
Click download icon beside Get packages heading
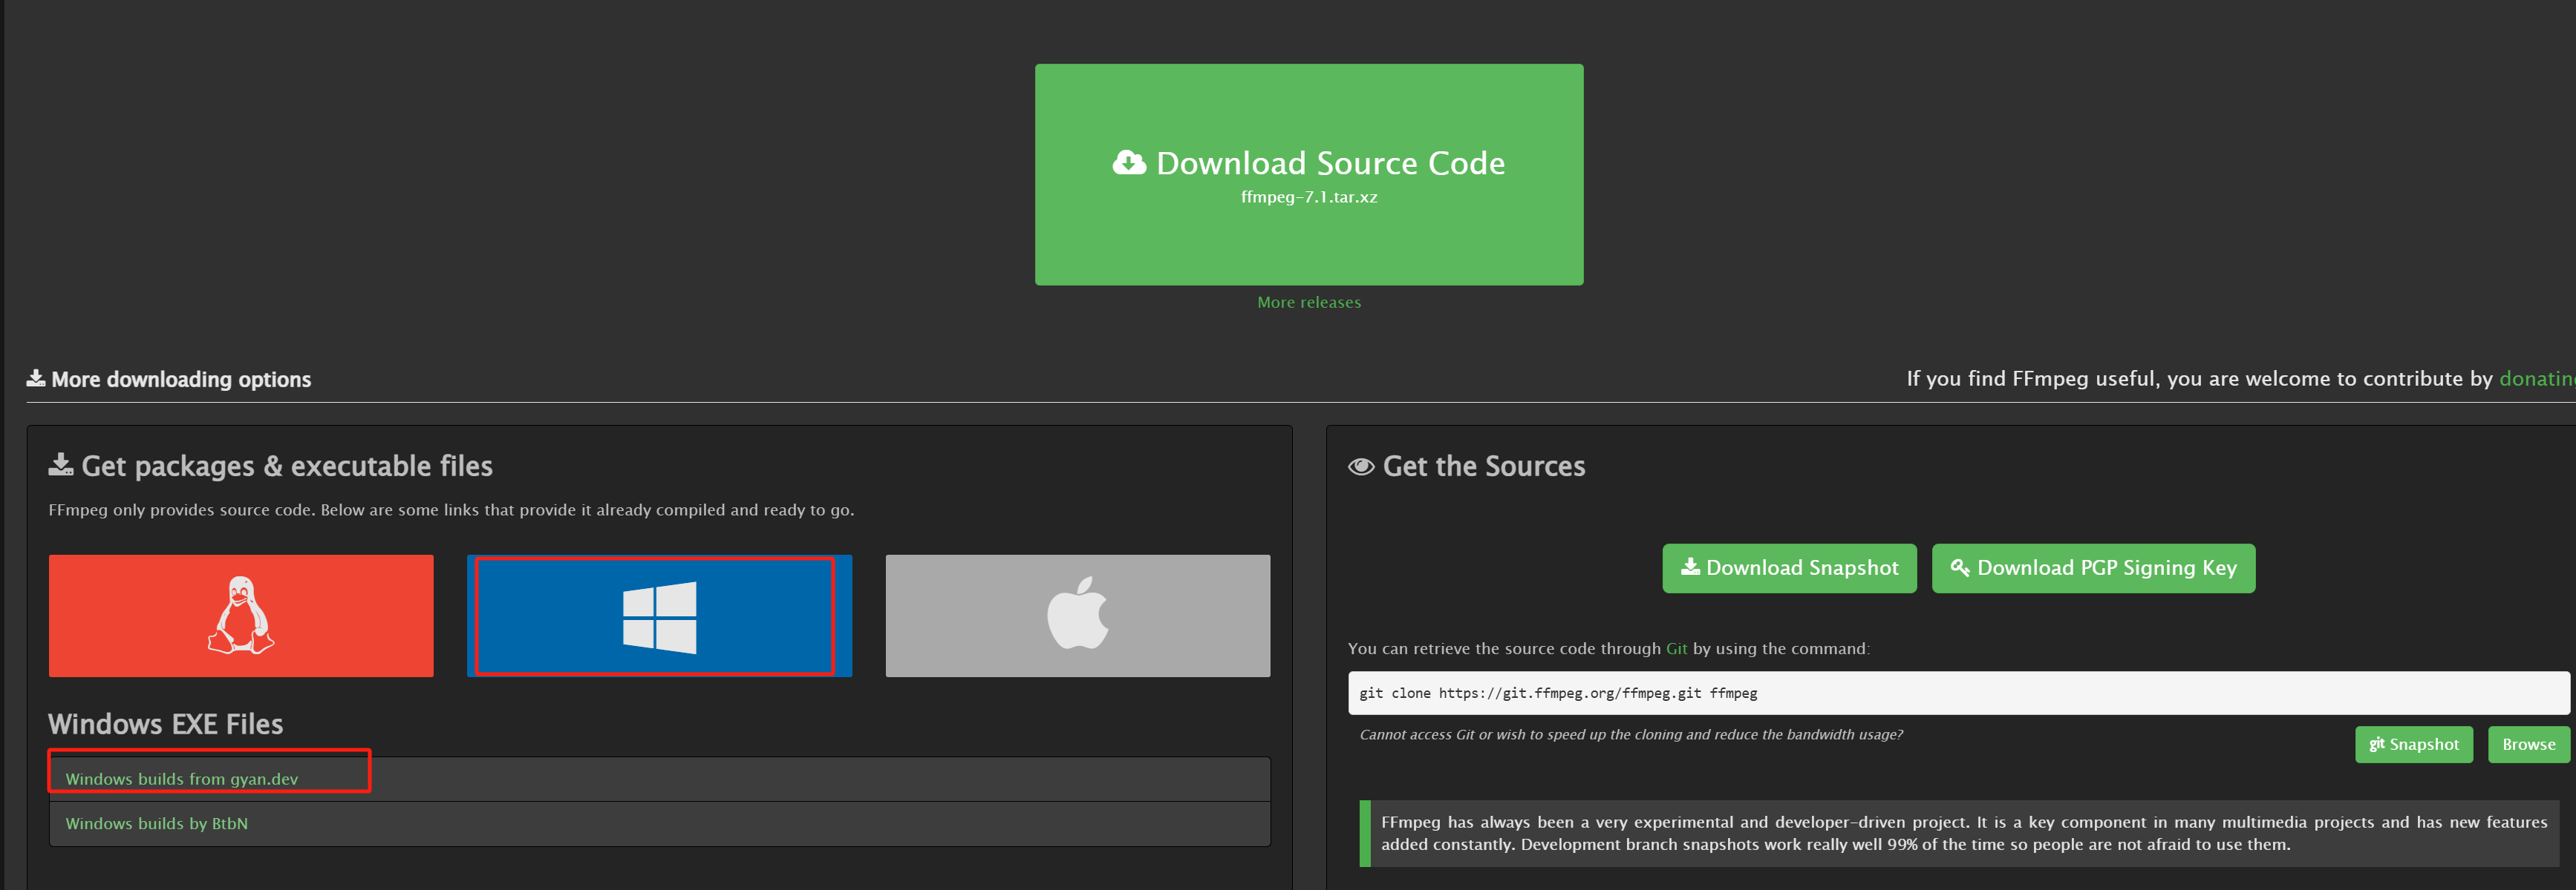tap(61, 464)
